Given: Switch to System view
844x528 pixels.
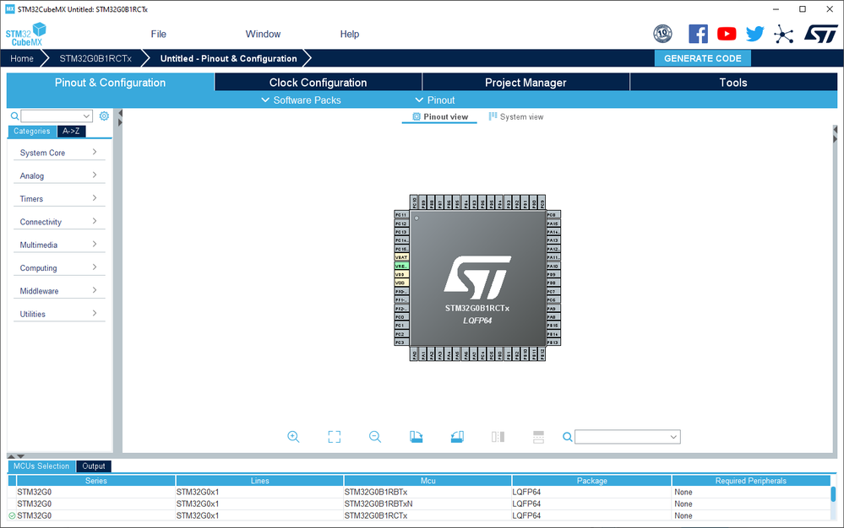Looking at the screenshot, I should click(515, 116).
